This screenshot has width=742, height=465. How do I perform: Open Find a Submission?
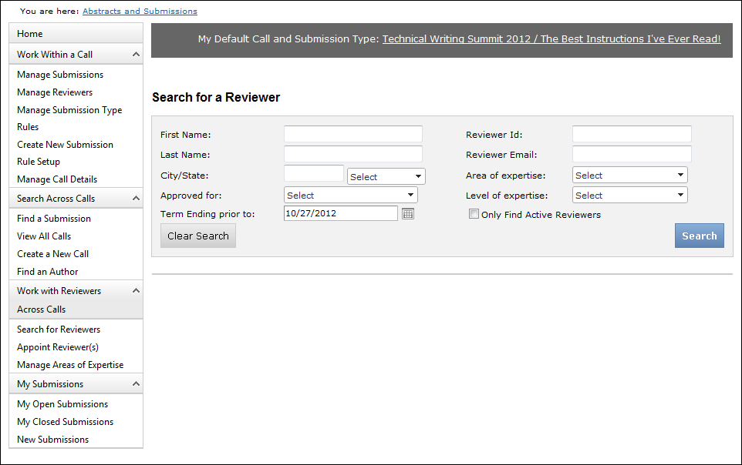(x=55, y=218)
